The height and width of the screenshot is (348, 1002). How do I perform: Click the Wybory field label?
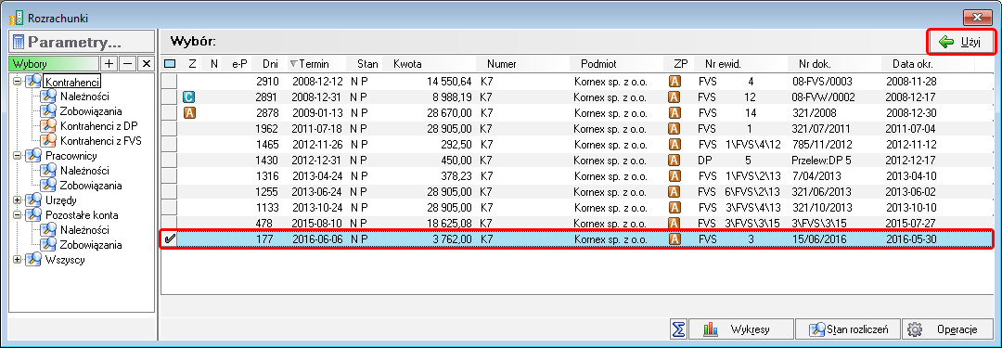pos(55,64)
